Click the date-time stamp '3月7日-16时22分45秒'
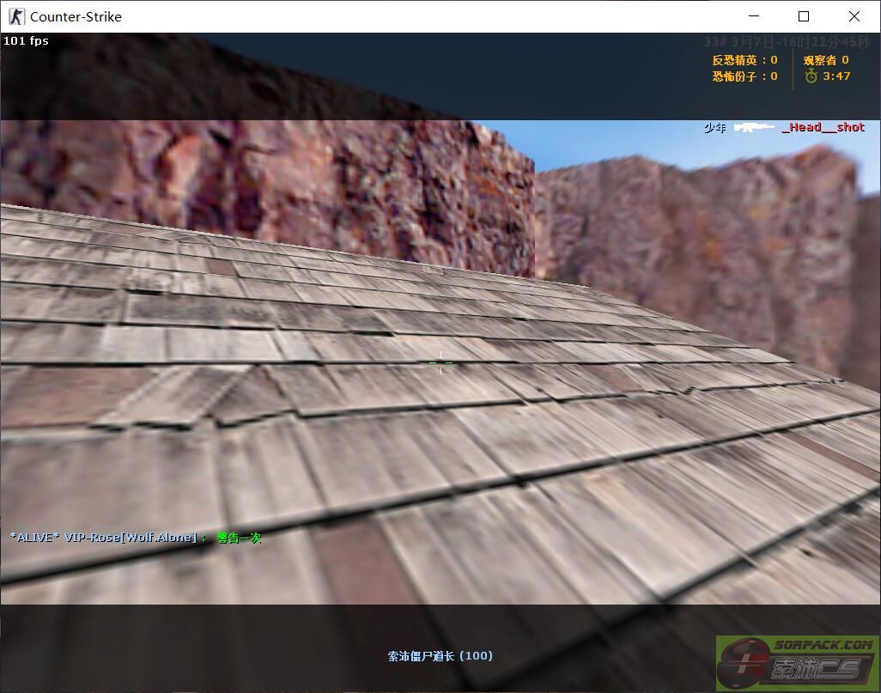This screenshot has height=693, width=881. (800, 42)
